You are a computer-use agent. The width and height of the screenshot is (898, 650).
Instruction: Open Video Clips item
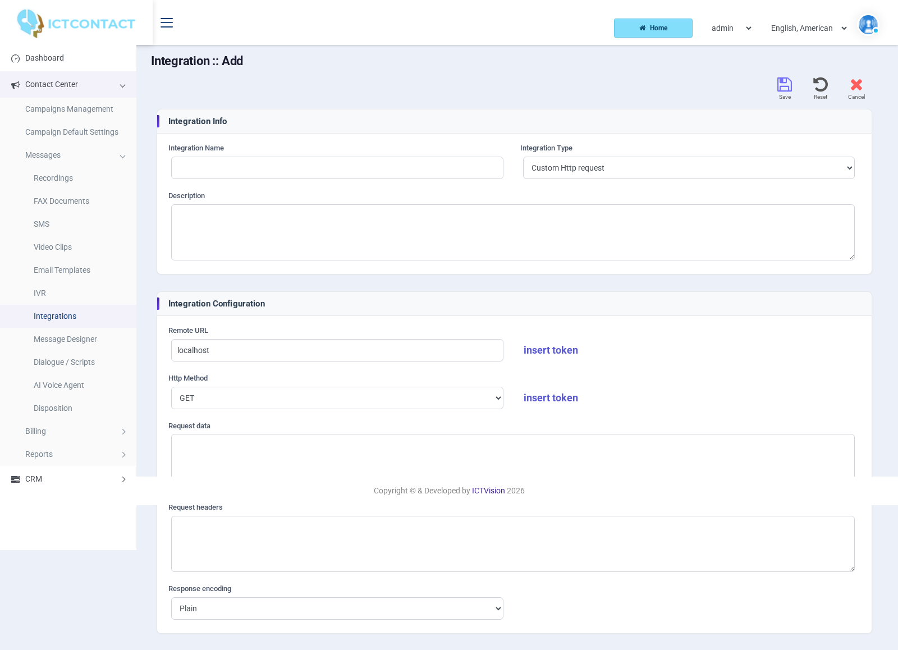pos(53,247)
